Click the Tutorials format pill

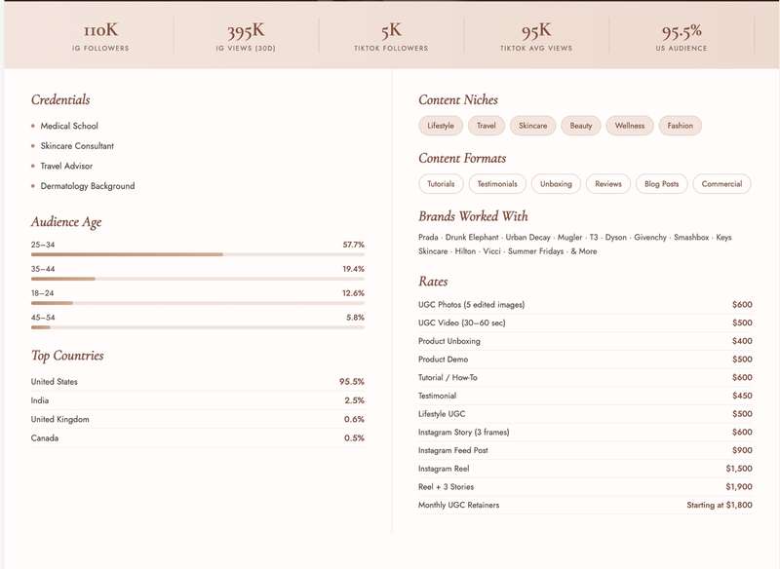(441, 184)
